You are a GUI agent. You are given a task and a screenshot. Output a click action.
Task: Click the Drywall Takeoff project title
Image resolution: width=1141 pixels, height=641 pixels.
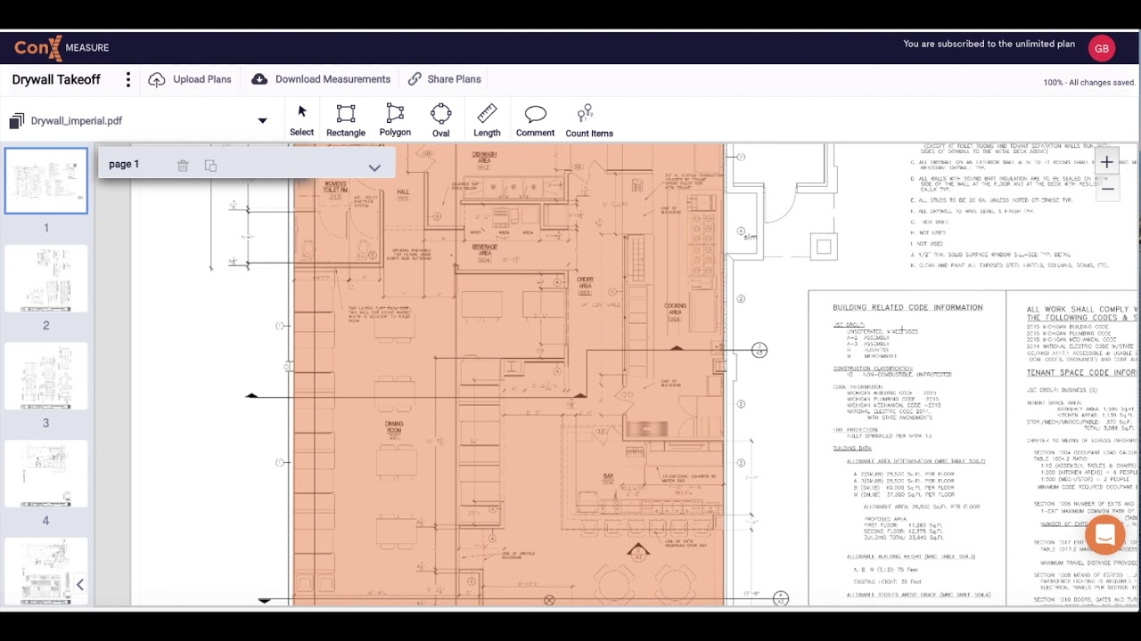(x=56, y=79)
